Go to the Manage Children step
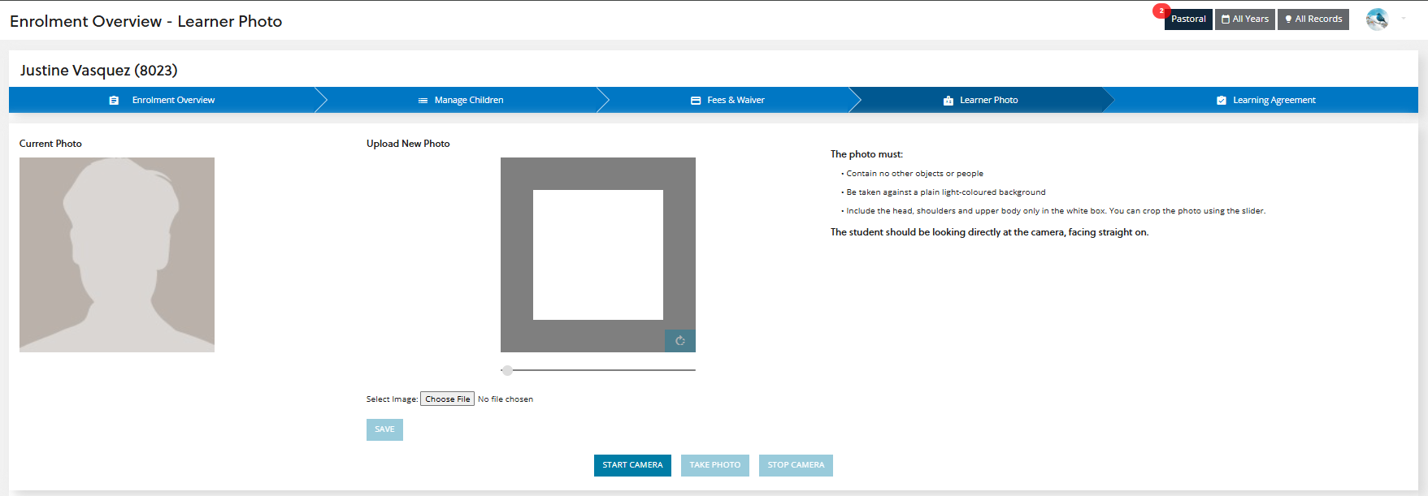Screen dimensions: 1428x496 [x=469, y=101]
